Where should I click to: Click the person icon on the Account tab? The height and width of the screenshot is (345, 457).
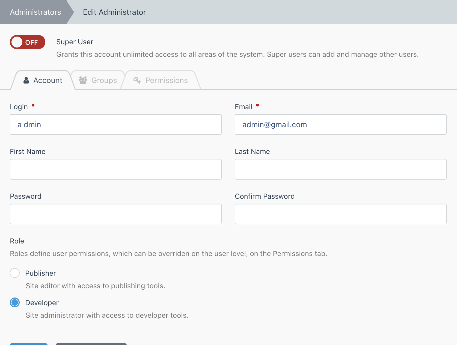[x=26, y=80]
